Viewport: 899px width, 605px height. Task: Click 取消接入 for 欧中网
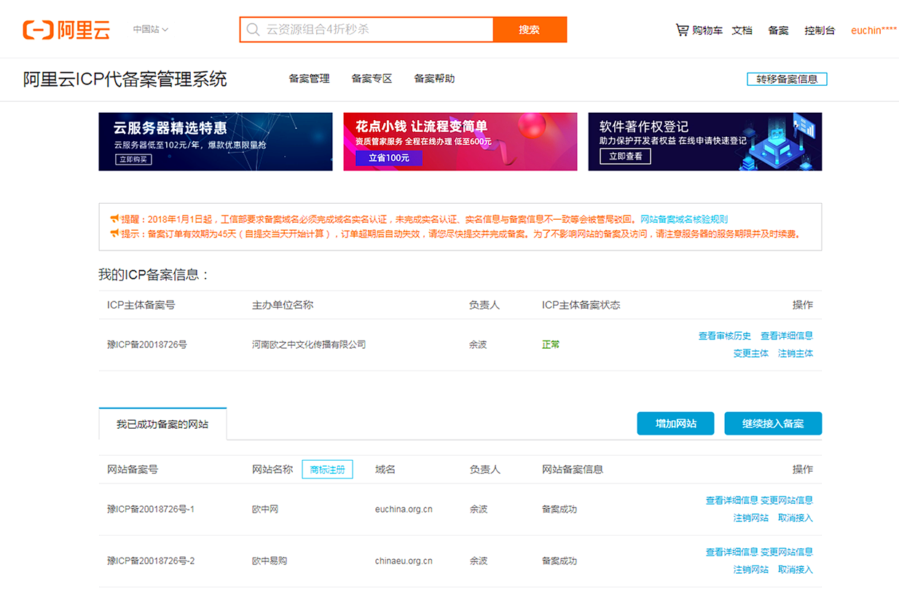[796, 518]
